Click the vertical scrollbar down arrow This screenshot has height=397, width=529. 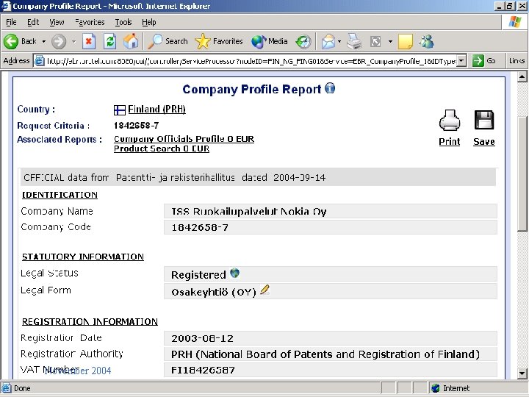tap(522, 373)
